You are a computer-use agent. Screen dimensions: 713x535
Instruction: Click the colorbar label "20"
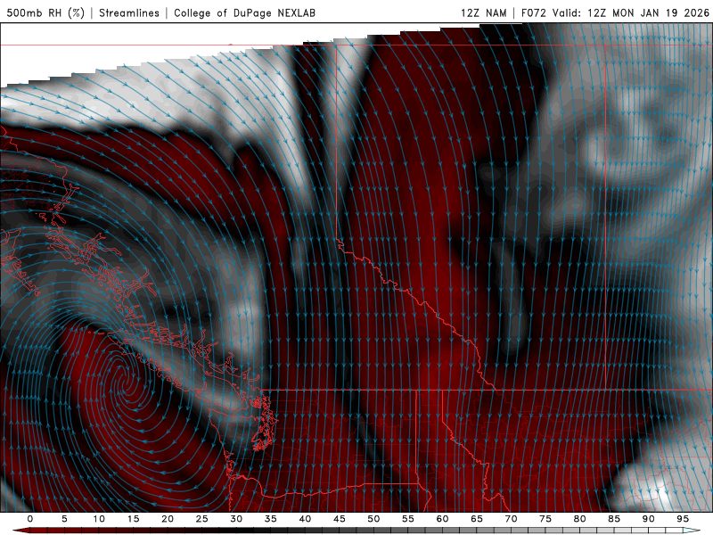coord(168,519)
